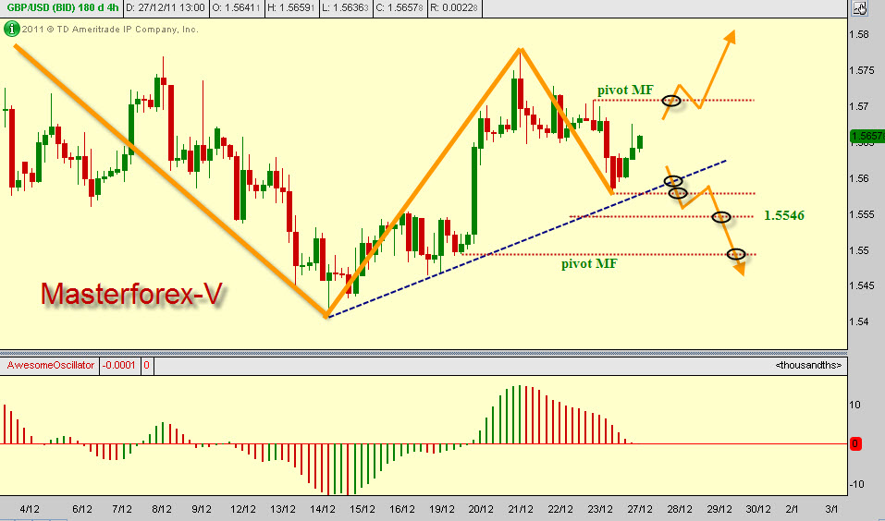Click the -10 label on oscillator axis
The image size is (885, 521).
[x=856, y=484]
